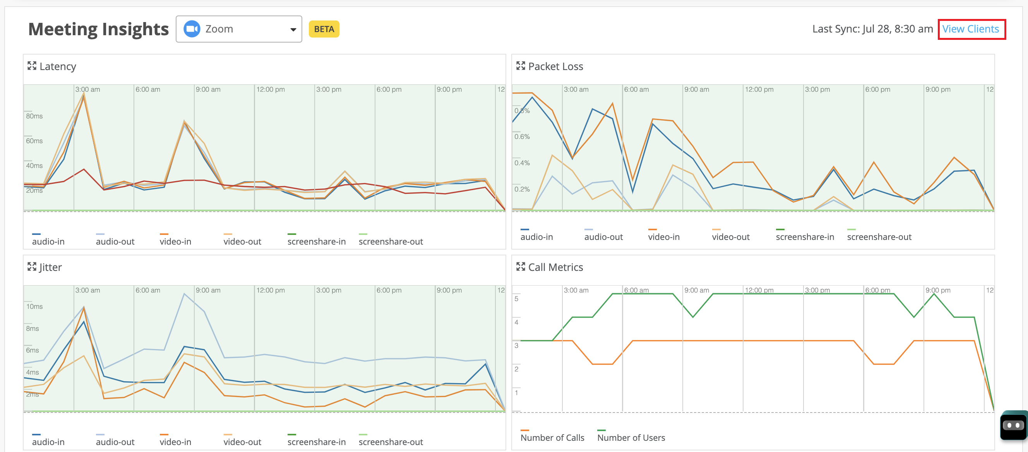This screenshot has width=1028, height=452.
Task: Toggle video-out series in Packet Loss legend
Action: 730,236
